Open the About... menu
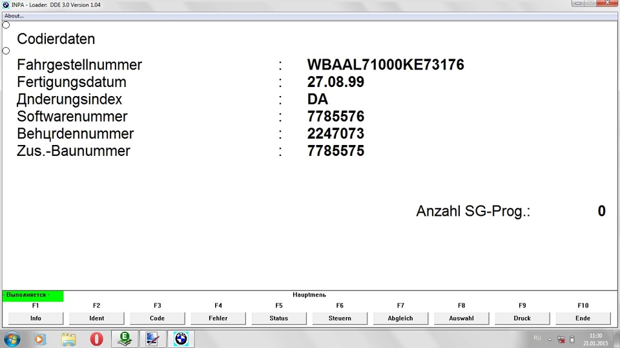 pyautogui.click(x=14, y=15)
